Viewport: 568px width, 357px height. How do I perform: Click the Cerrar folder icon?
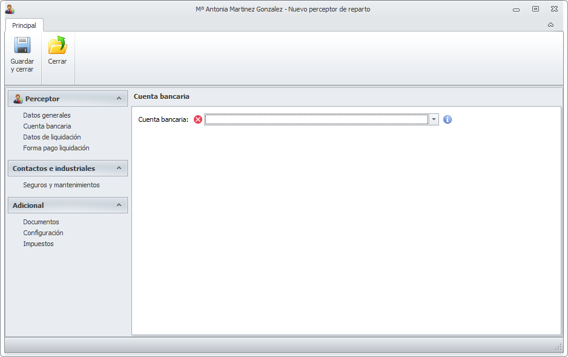(x=58, y=45)
